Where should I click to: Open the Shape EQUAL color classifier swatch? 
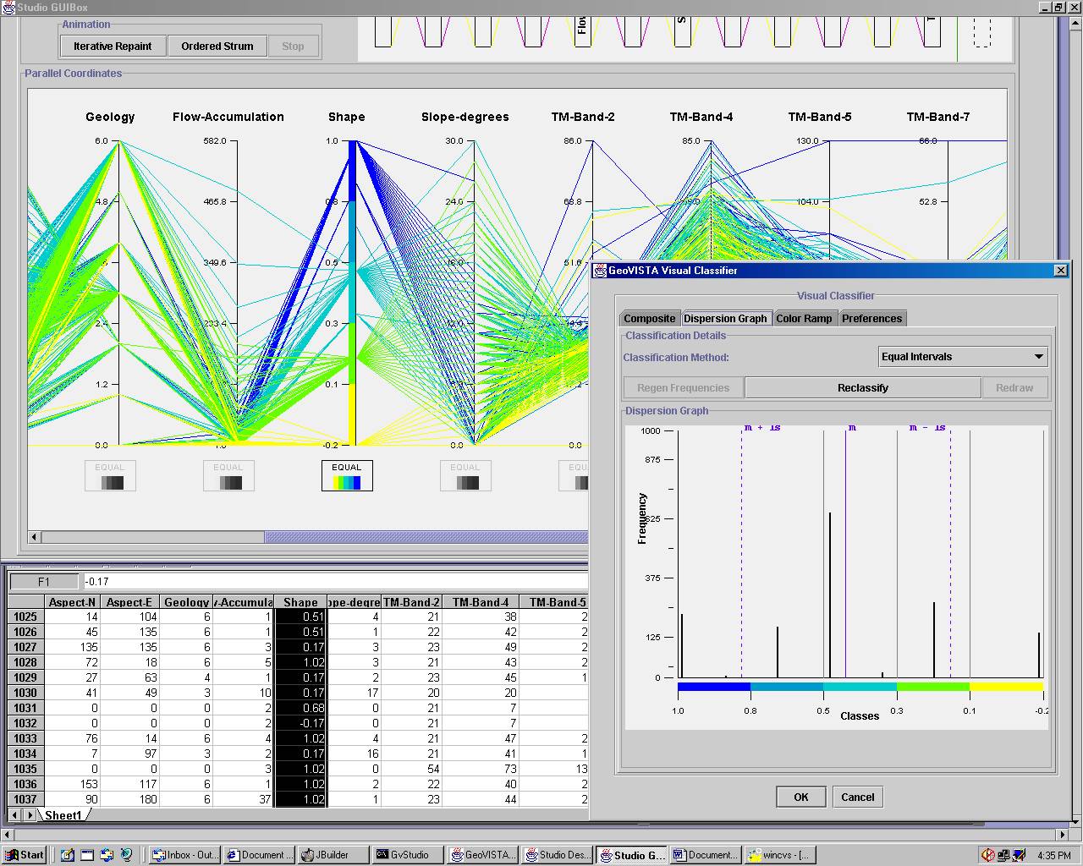pos(347,475)
